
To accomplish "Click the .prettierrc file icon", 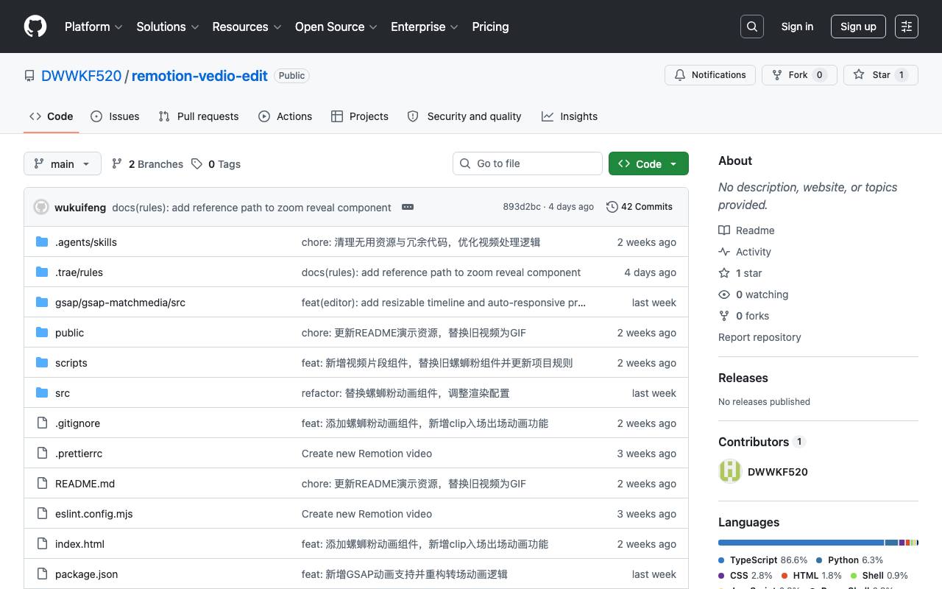I will (42, 454).
